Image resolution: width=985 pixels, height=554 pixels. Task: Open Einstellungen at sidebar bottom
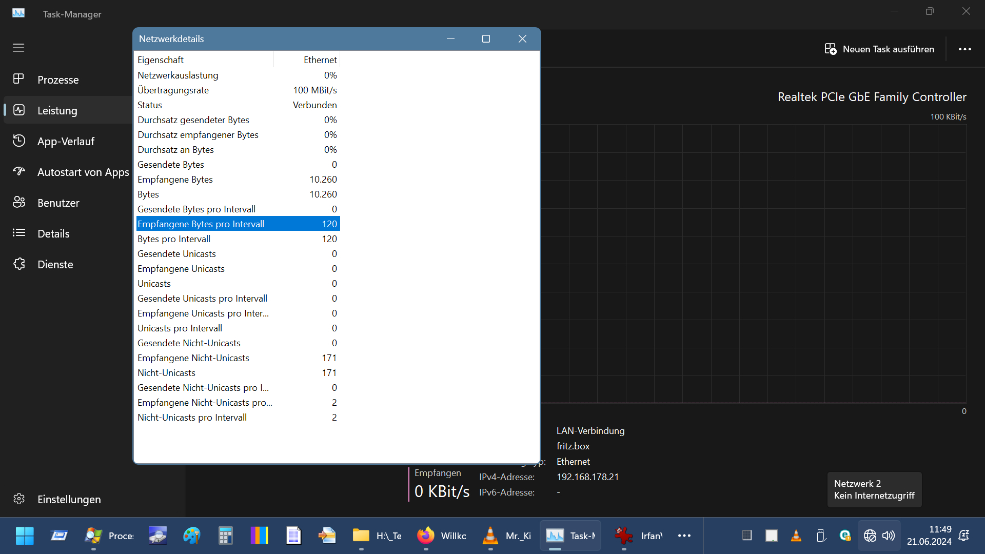(69, 499)
